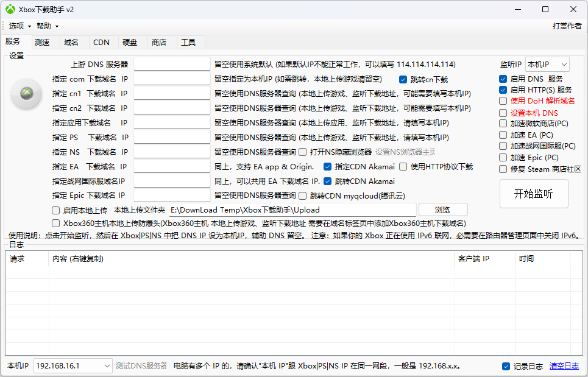
Task: Switch to the CDN tab
Action: [101, 43]
